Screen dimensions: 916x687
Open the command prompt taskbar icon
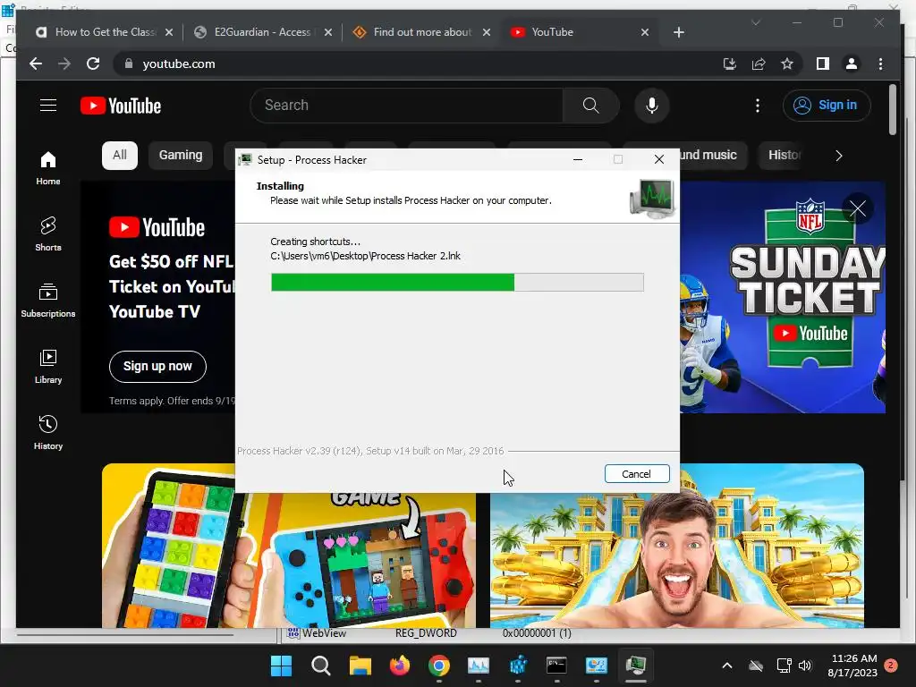(x=556, y=666)
